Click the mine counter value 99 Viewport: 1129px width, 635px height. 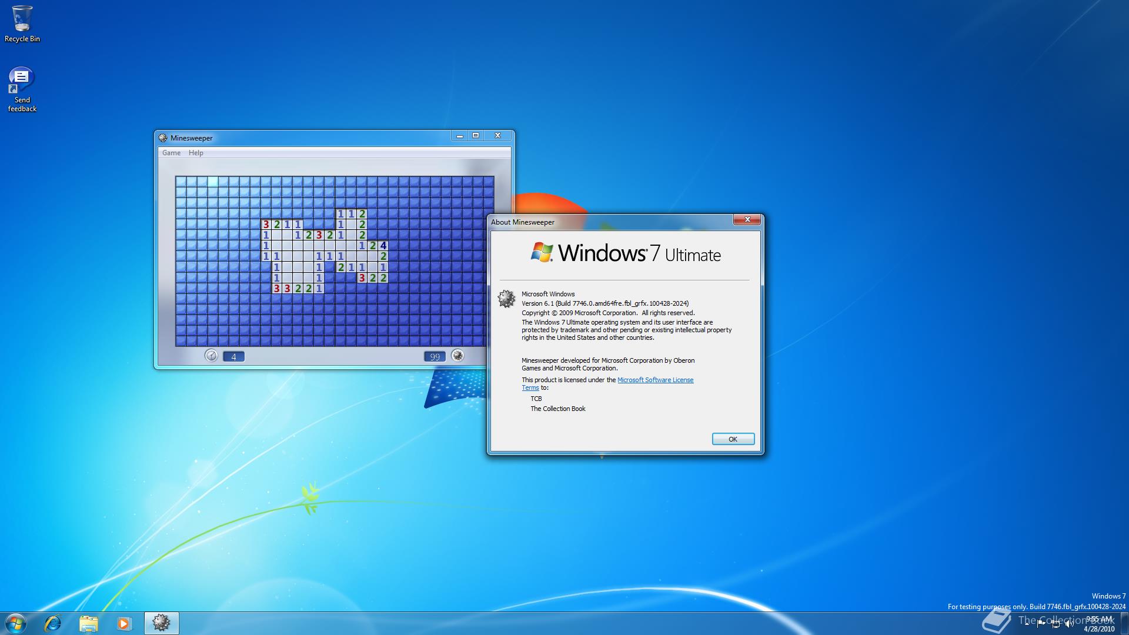435,356
